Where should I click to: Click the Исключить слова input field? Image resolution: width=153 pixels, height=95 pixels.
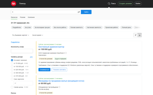(x=22, y=51)
